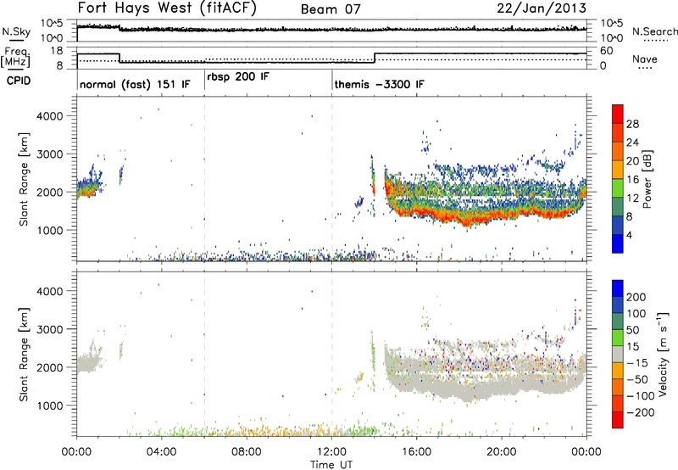This screenshot has width=678, height=470.
Task: Click the '-100' velocity tick label
Action: coord(641,396)
